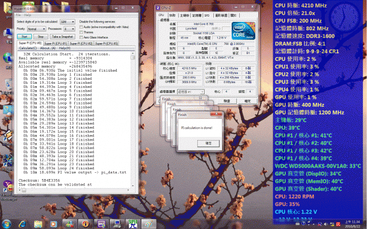
Task: Close the front Finish dialog
Action: point(216,114)
